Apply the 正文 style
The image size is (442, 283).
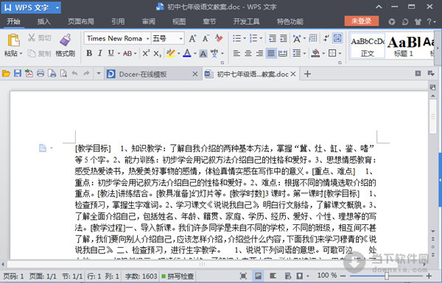click(x=368, y=46)
